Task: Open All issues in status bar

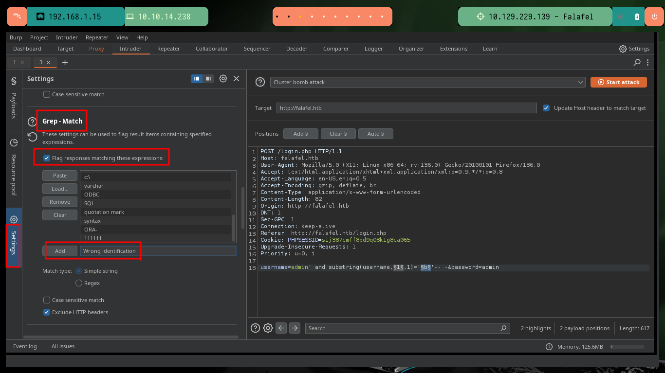Action: click(63, 346)
